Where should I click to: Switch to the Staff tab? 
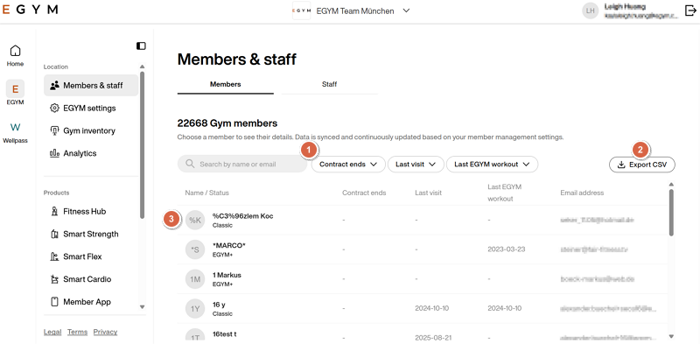329,84
